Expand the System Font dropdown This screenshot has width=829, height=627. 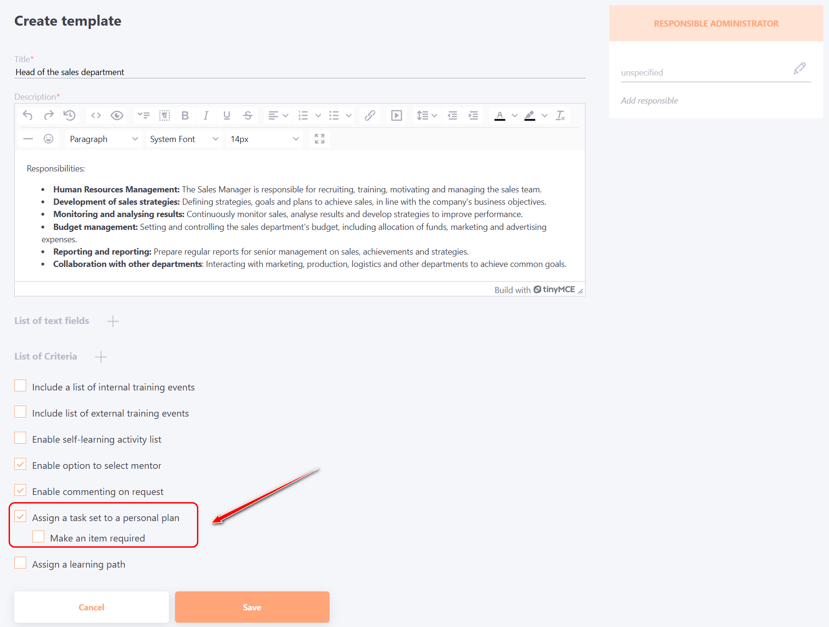(184, 139)
